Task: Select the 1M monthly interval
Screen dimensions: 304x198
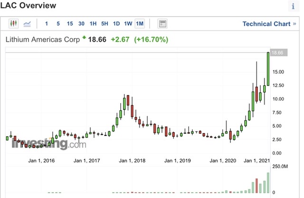Action: 140,24
